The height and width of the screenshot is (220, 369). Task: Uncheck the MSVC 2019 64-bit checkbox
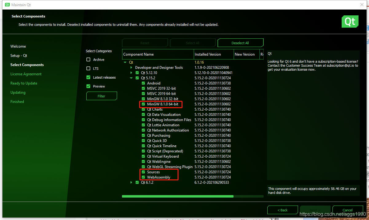(143, 94)
